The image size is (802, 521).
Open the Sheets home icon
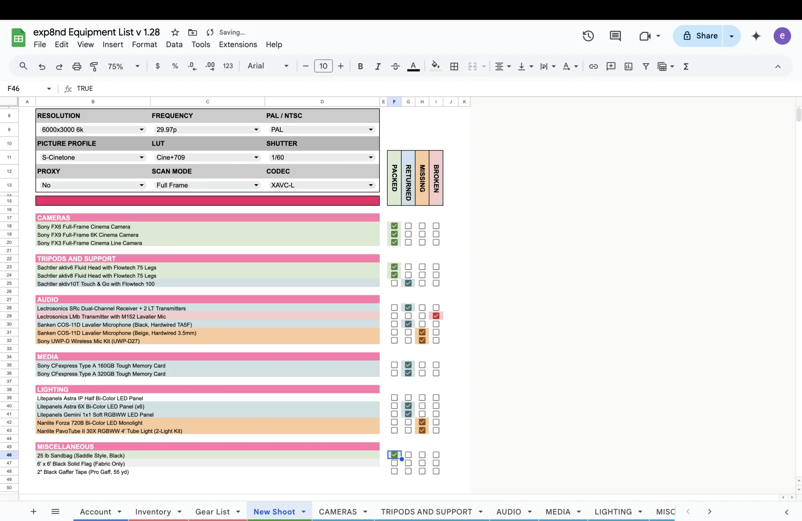[x=18, y=38]
